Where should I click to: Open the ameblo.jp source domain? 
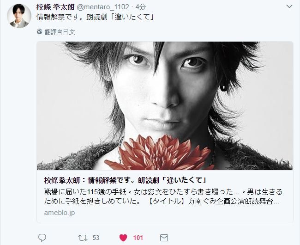(x=60, y=213)
